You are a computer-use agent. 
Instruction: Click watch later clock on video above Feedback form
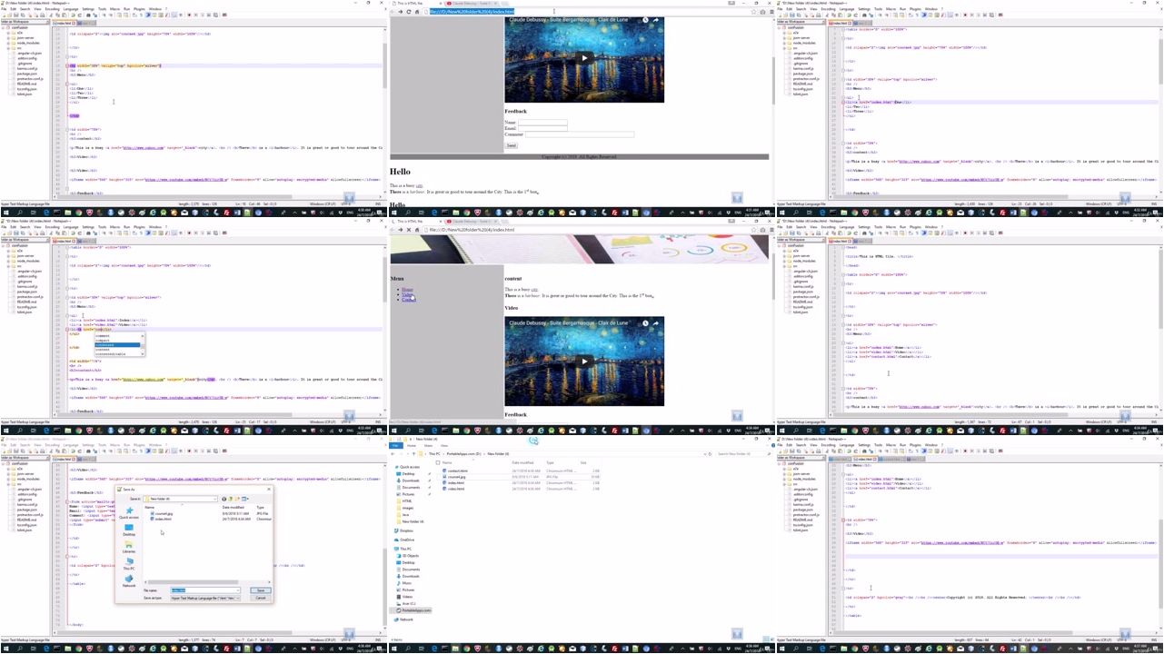coord(645,20)
